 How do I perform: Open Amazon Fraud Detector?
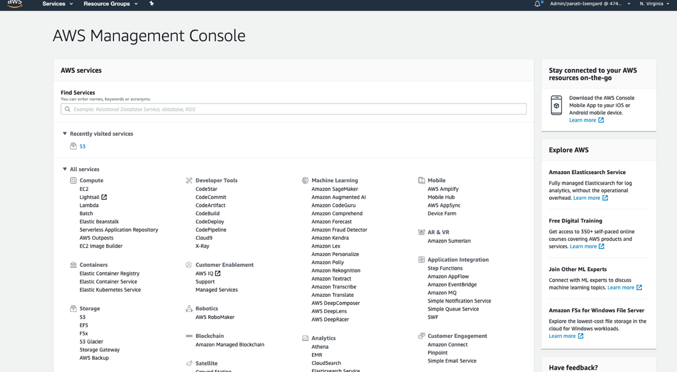(x=339, y=229)
